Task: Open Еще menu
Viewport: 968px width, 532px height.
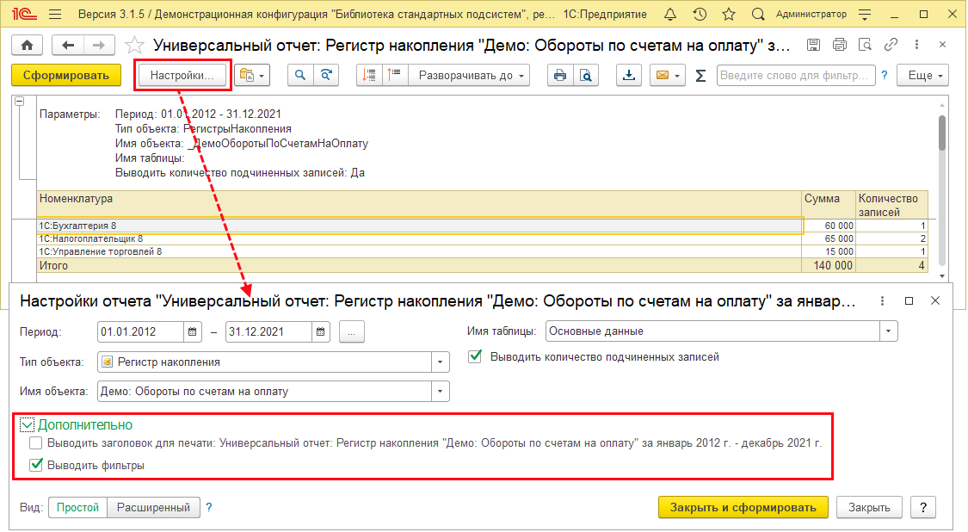Action: point(923,76)
